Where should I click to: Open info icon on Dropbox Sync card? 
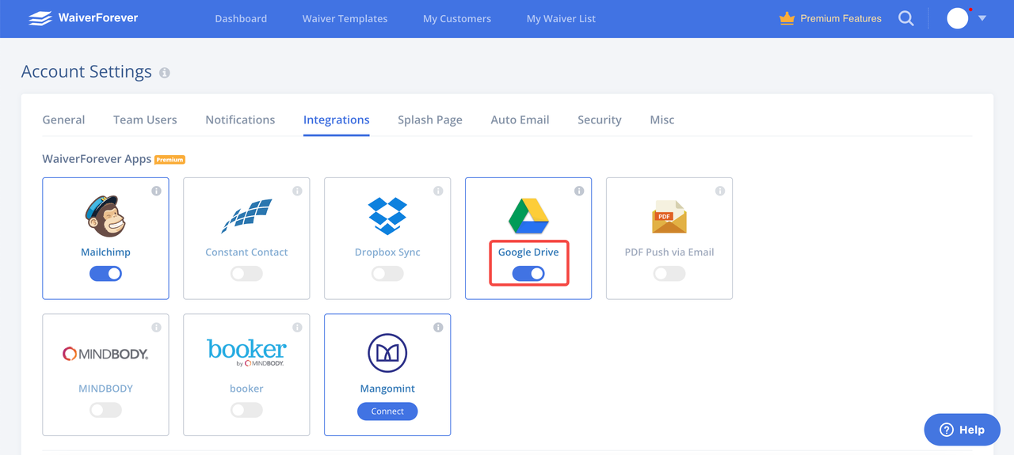tap(438, 191)
